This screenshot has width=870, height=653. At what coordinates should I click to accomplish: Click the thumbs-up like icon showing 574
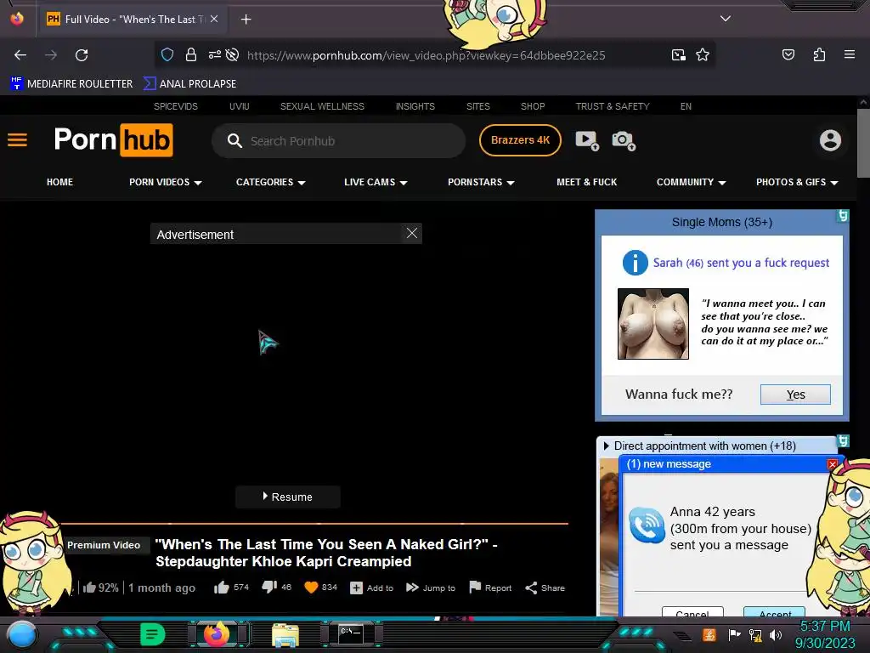pos(222,588)
